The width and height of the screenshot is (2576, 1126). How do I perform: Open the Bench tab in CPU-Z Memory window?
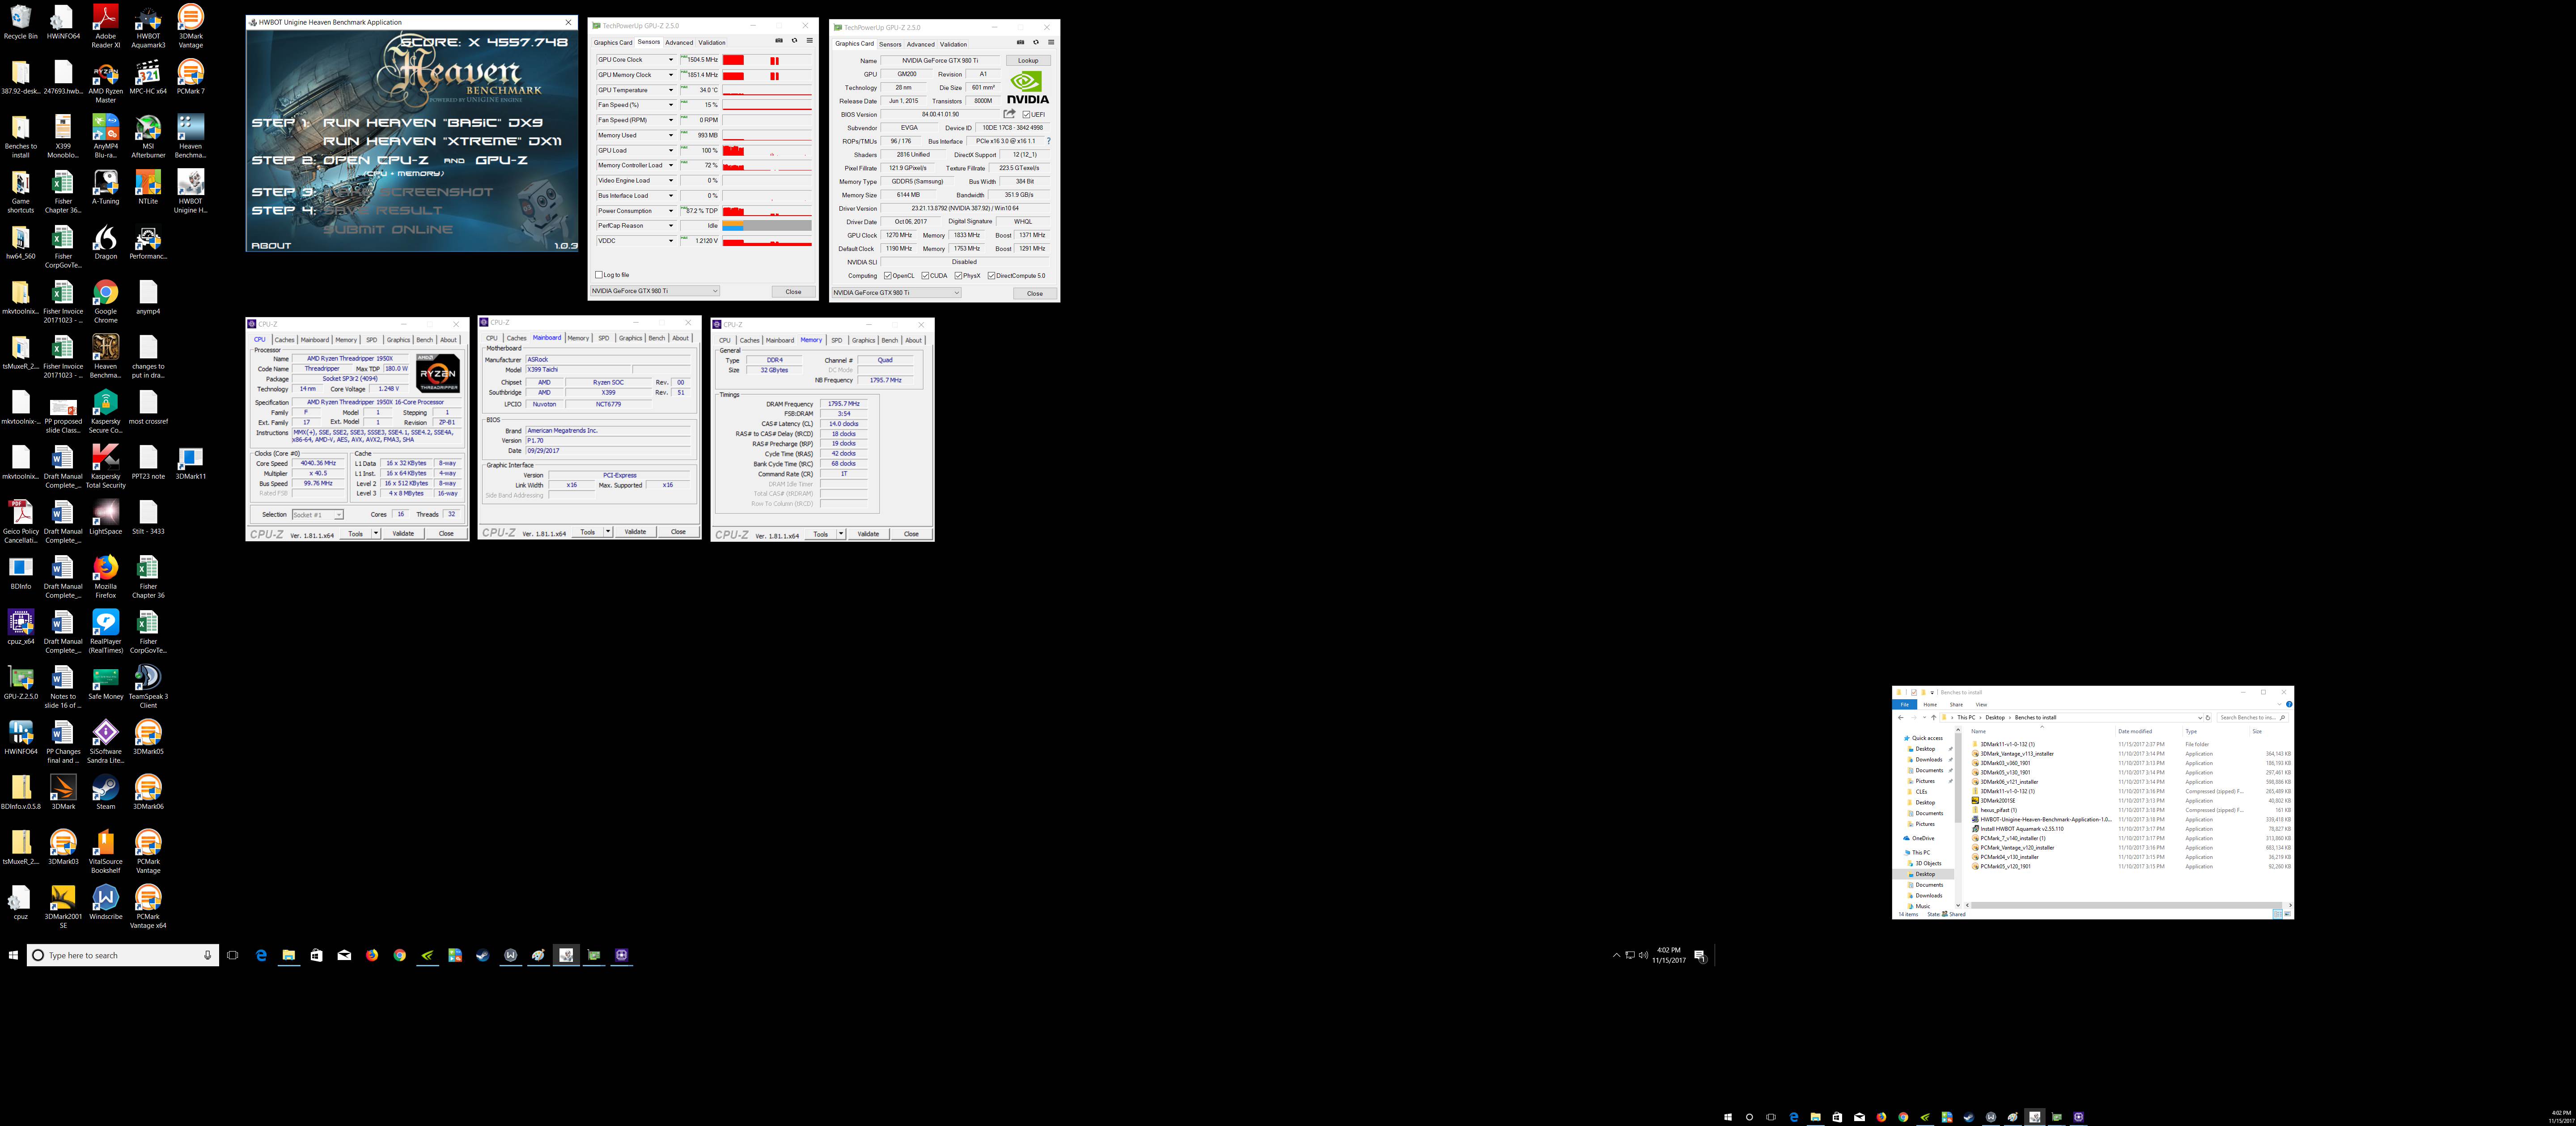click(x=889, y=340)
